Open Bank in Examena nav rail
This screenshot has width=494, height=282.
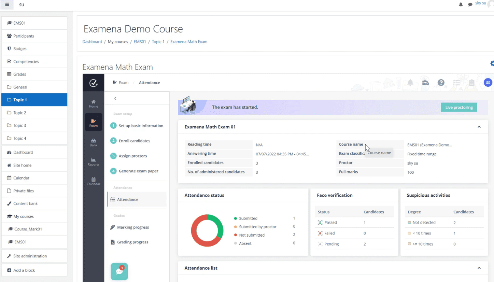(x=94, y=142)
